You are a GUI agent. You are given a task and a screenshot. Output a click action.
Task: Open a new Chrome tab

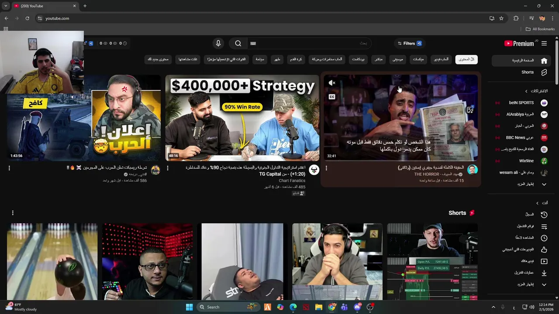click(x=85, y=6)
